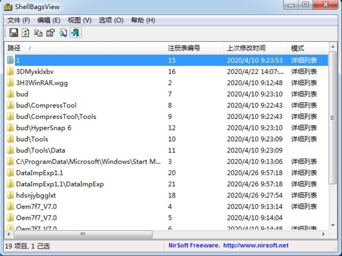Select the bud\Tools\Data row

click(166, 150)
